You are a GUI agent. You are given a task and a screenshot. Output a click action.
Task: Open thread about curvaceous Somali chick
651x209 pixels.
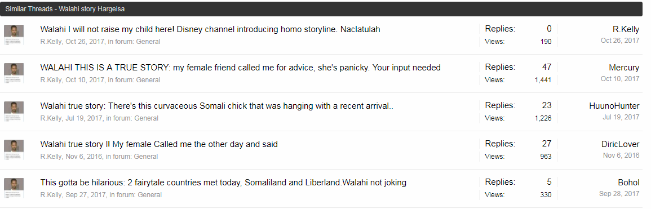(x=217, y=106)
